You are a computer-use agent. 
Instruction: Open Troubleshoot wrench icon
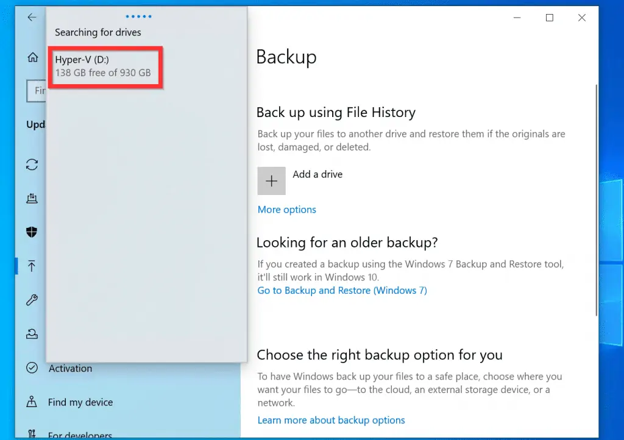point(32,300)
